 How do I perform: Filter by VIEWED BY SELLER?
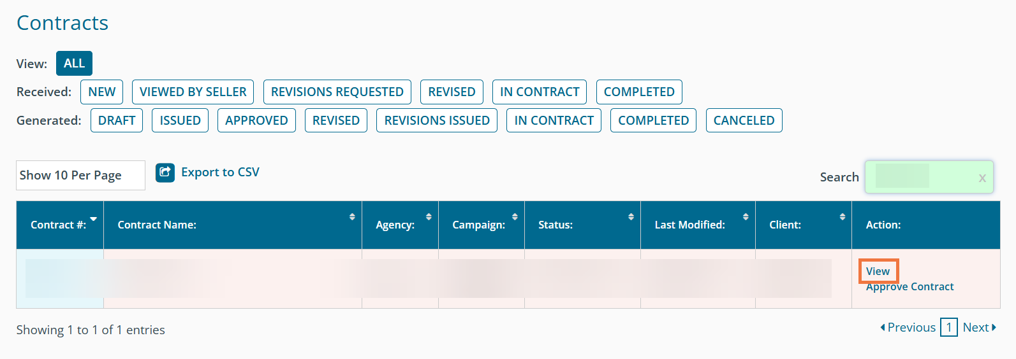coord(193,92)
